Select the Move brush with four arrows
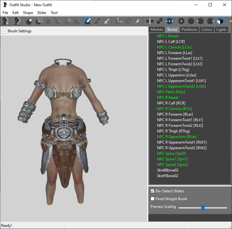Screen dimensions: 232x229 pos(68,21)
